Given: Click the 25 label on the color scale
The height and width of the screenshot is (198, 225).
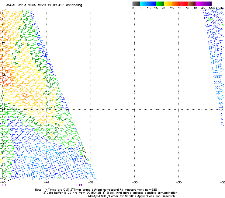Looking at the screenshot, I should click(x=172, y=8).
